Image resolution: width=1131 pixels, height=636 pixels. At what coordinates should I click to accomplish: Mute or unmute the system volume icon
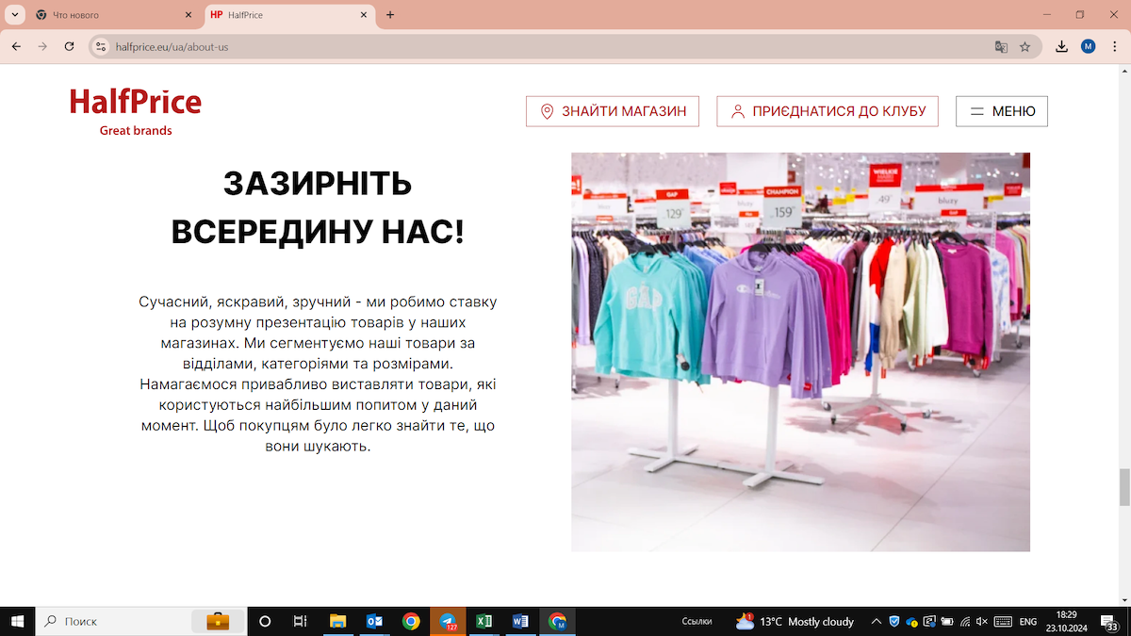point(981,621)
